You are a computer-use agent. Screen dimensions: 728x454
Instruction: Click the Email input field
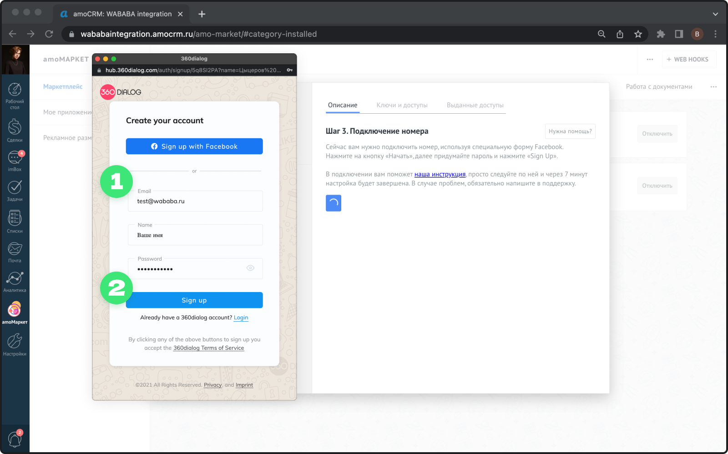click(x=195, y=201)
